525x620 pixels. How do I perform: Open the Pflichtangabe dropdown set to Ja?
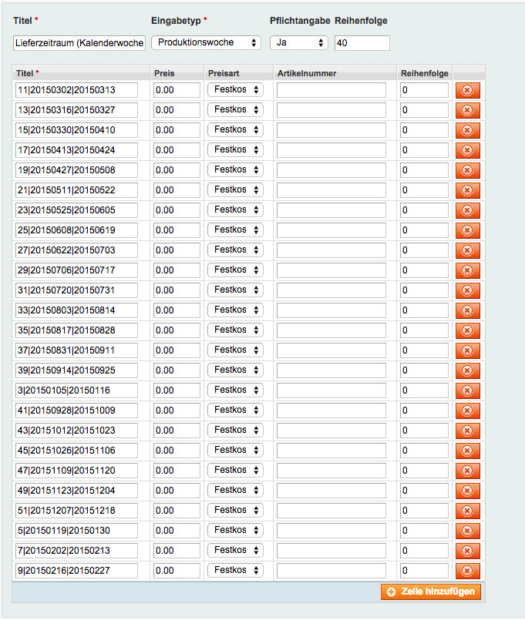pos(298,43)
